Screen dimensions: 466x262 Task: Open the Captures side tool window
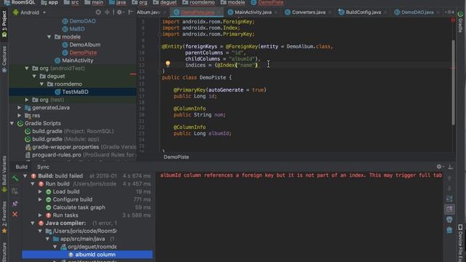pyautogui.click(x=4, y=59)
